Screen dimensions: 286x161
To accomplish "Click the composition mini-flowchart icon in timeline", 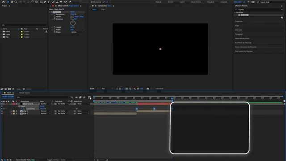I will click(x=71, y=97).
